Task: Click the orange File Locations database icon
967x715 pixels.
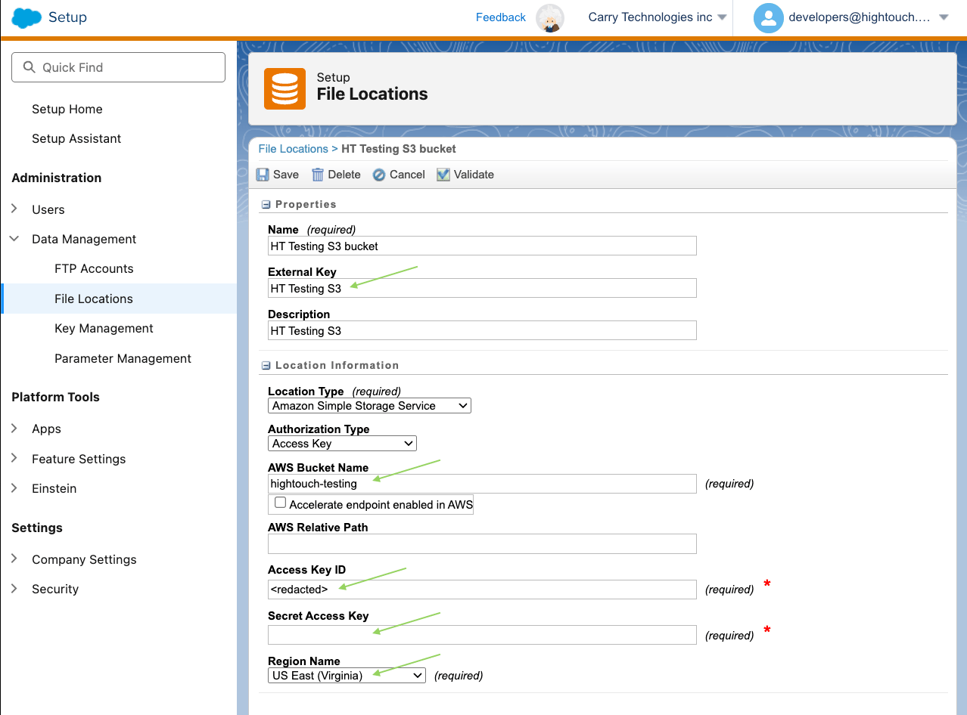Action: click(x=285, y=88)
